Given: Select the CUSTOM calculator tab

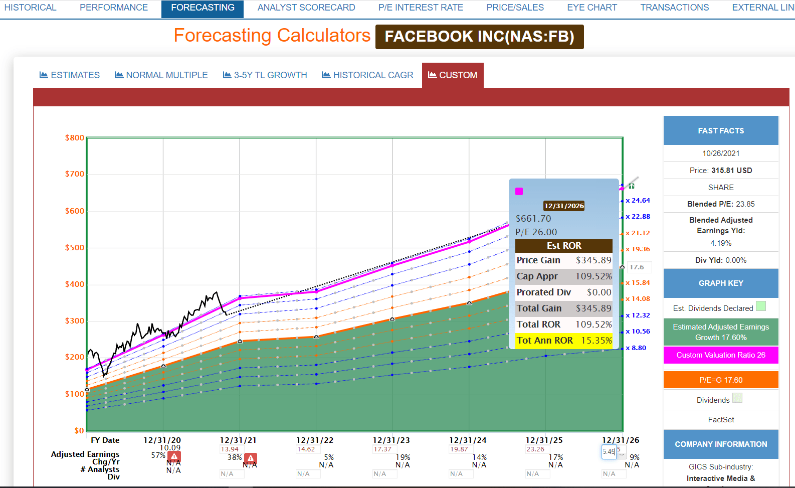Looking at the screenshot, I should (x=453, y=75).
